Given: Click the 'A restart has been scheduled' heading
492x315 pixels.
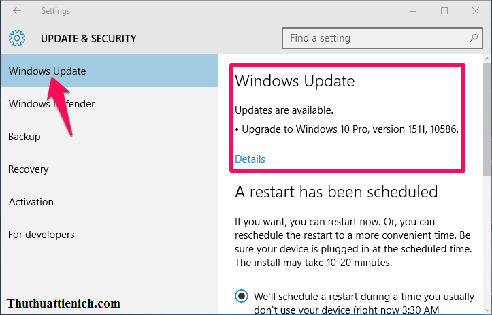Looking at the screenshot, I should point(336,191).
